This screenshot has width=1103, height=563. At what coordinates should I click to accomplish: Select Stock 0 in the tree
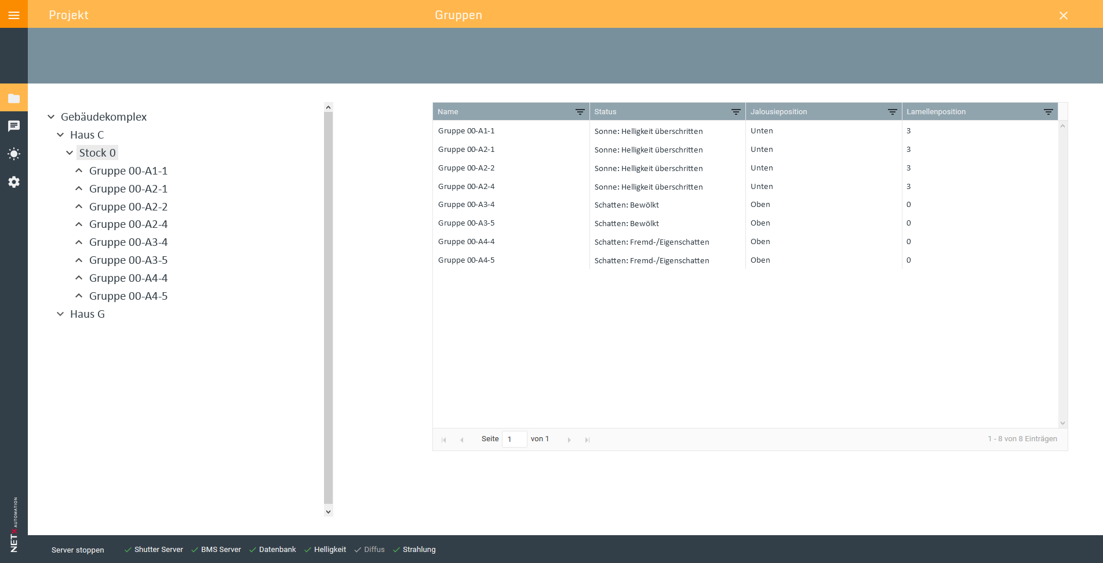click(x=97, y=152)
